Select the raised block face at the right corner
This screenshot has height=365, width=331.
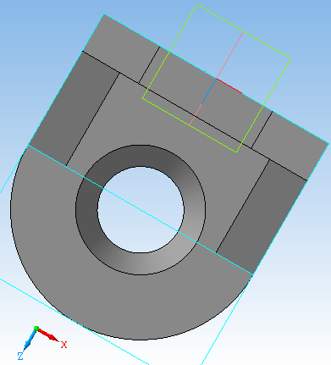tap(290, 146)
